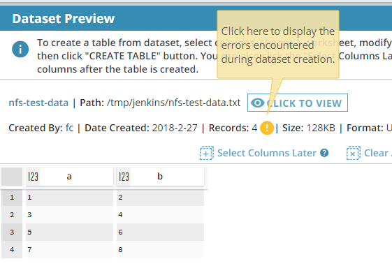Click the cell with value 5
The height and width of the screenshot is (266, 392).
[x=69, y=232]
